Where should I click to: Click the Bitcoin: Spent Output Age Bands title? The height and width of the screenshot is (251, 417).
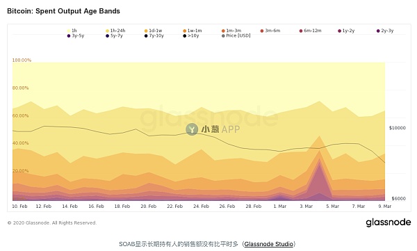point(63,11)
